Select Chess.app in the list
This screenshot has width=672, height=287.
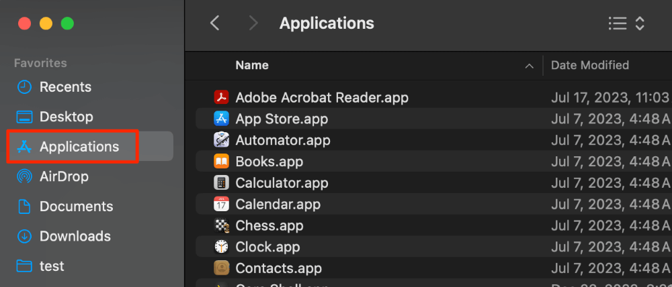pos(269,225)
